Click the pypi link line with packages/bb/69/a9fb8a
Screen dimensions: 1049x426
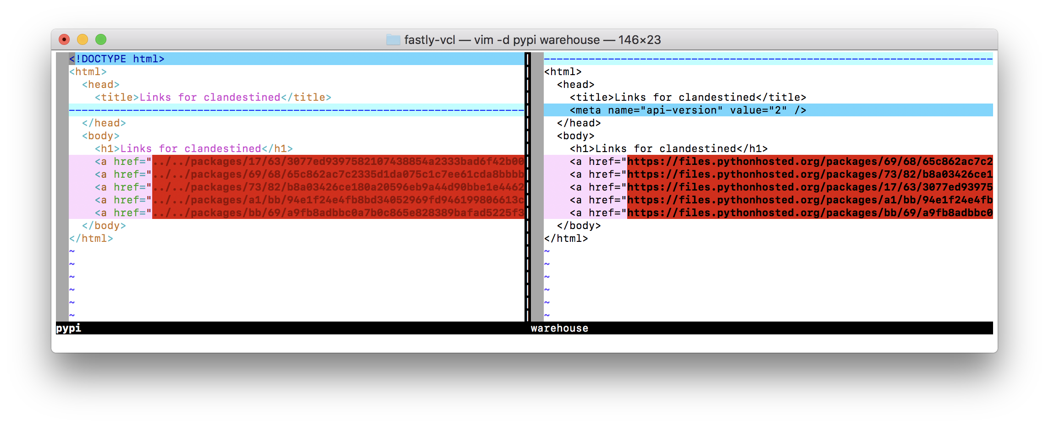pos(296,213)
